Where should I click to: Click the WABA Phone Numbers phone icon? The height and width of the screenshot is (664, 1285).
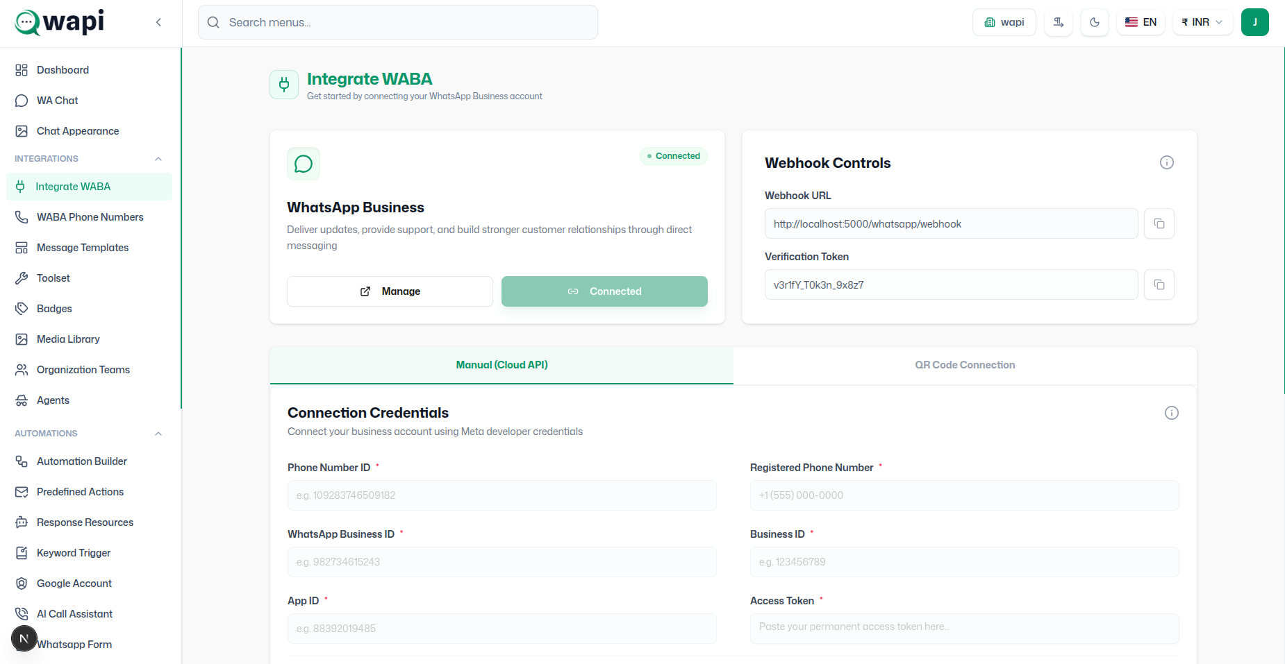(22, 217)
